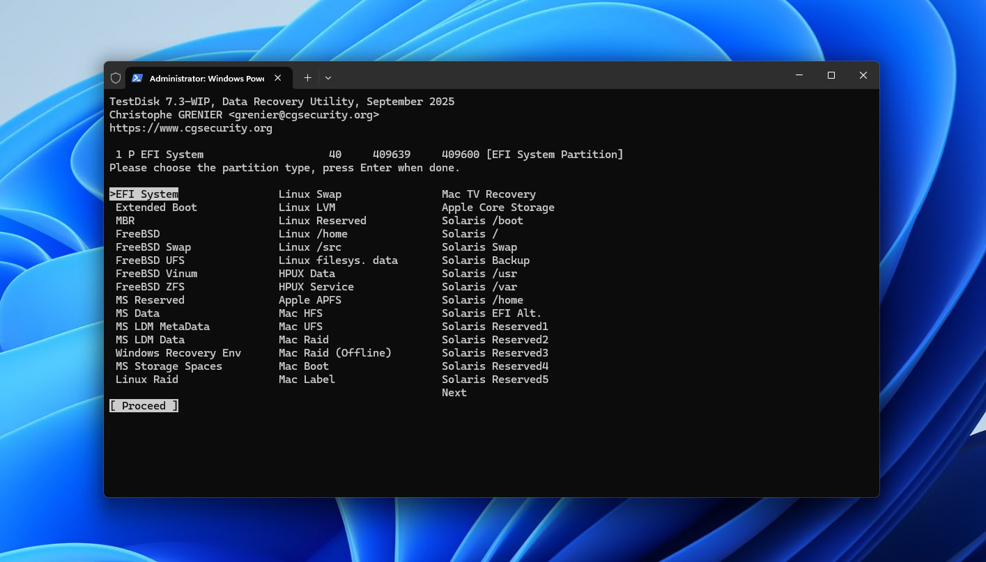The height and width of the screenshot is (562, 986).
Task: Choose Linux LVM partition type
Action: [307, 208]
